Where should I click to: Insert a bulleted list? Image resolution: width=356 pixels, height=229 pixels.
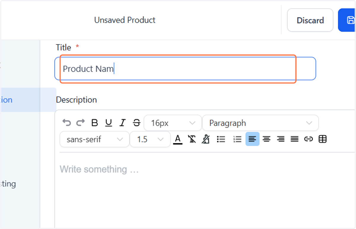[x=221, y=139]
